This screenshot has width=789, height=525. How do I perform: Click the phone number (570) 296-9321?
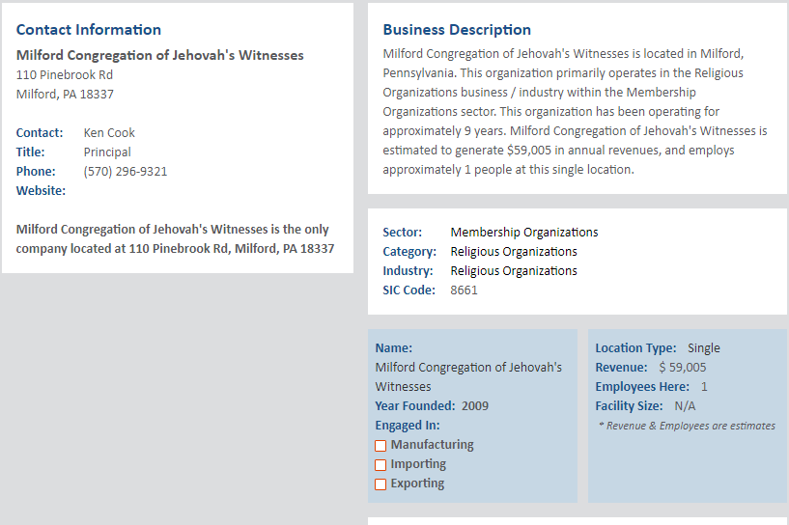(126, 172)
